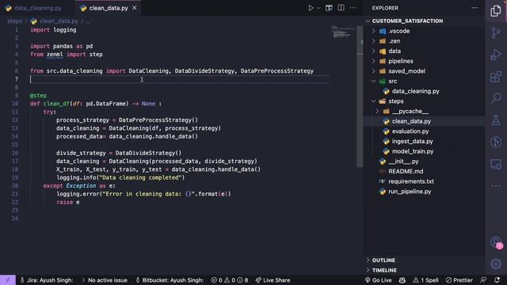Open model_train.py file
507x285 pixels.
tap(413, 151)
